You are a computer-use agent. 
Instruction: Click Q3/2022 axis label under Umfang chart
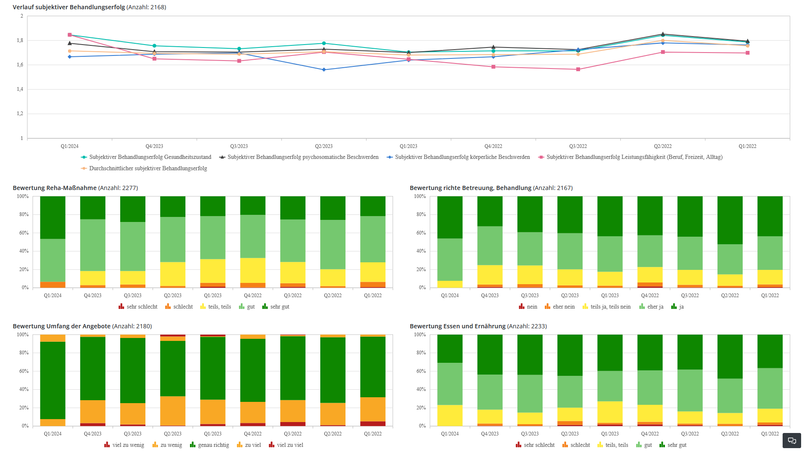(293, 434)
